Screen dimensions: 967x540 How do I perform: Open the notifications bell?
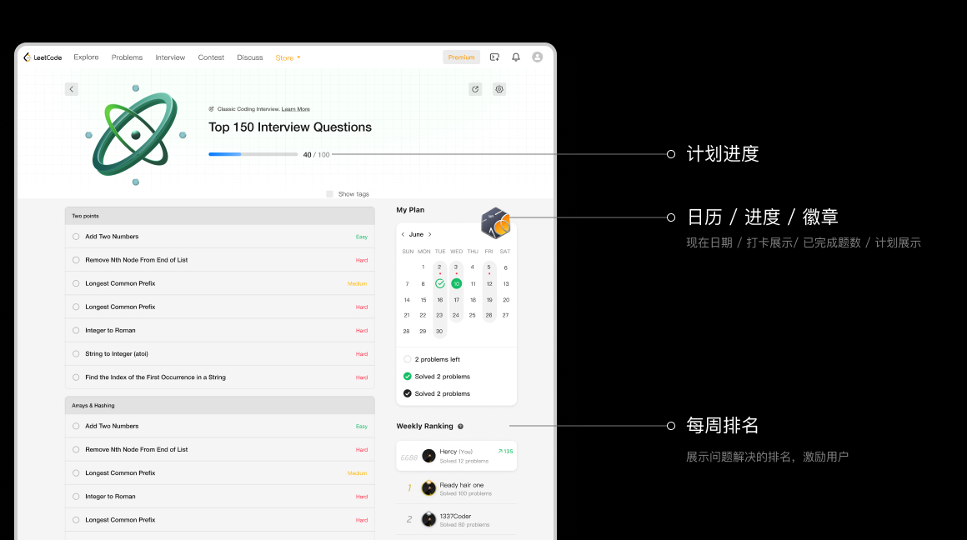516,57
